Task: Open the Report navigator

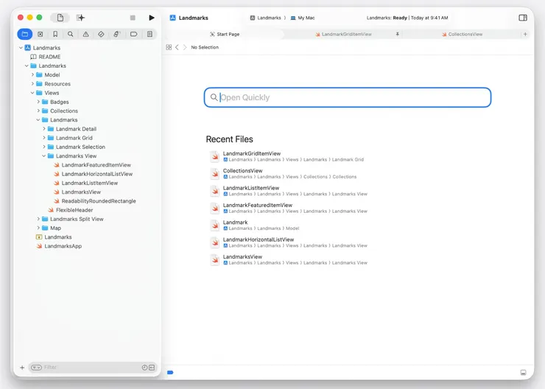Action: 150,34
